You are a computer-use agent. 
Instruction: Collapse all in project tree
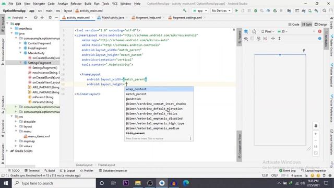[42, 17]
